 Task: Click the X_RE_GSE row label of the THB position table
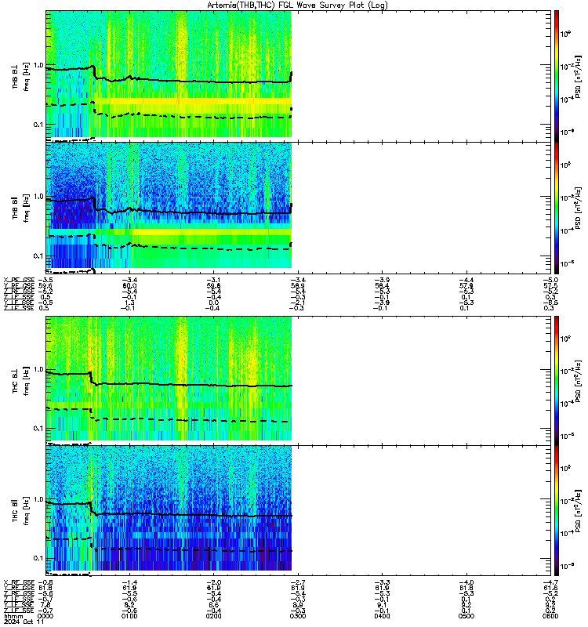(x=19, y=281)
